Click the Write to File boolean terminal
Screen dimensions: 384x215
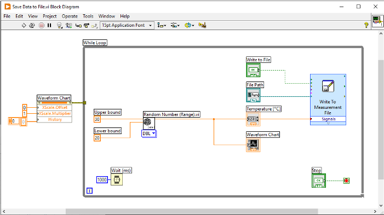click(253, 70)
